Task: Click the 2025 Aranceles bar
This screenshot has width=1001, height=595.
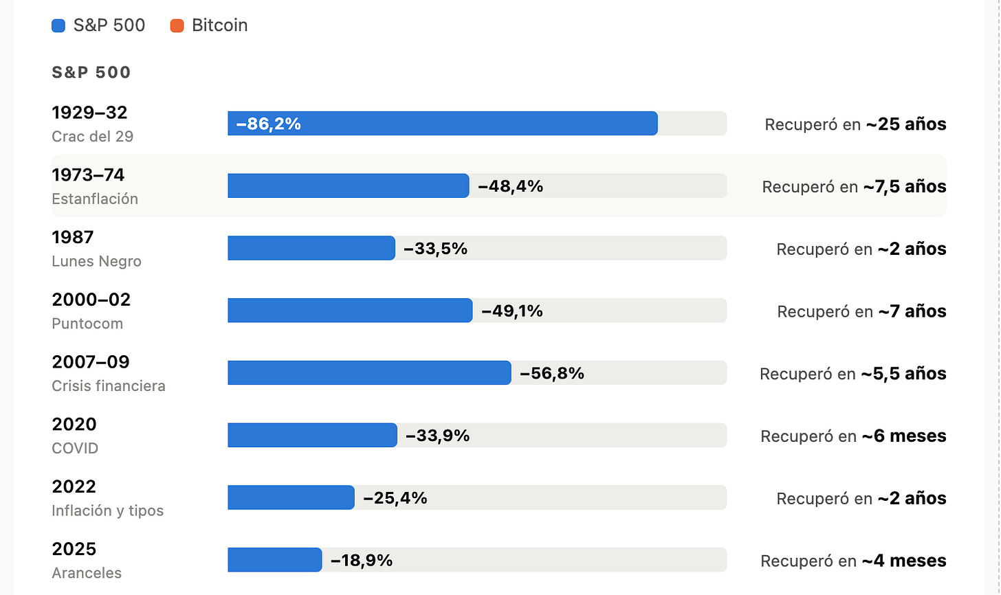Action: 275,560
